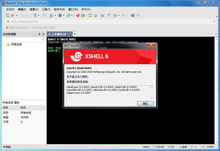Click status bar down arrow icon

(x=195, y=147)
